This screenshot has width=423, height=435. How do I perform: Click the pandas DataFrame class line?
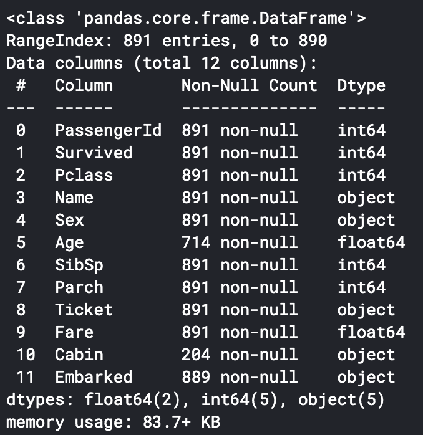(186, 19)
